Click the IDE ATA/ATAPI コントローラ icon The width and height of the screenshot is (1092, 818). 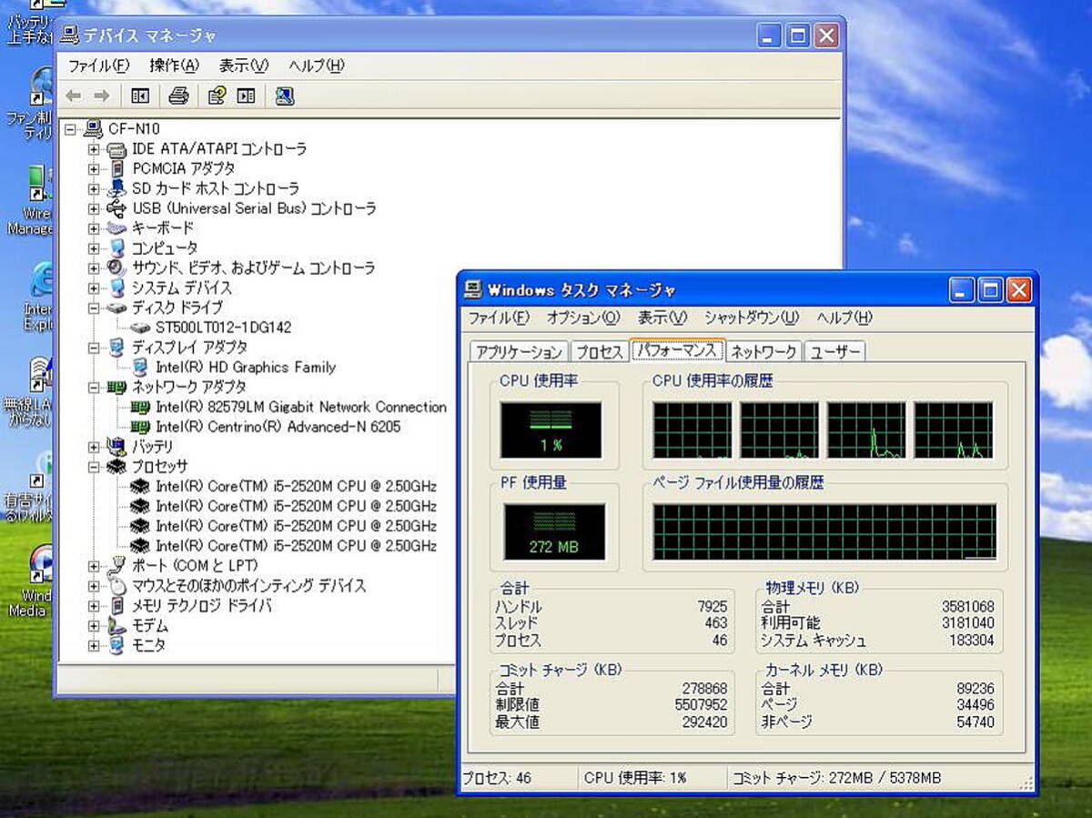point(116,148)
